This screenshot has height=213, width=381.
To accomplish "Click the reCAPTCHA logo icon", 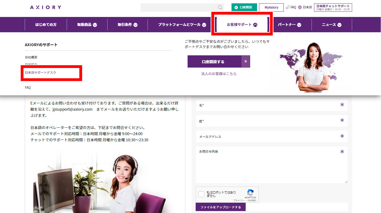I will coord(250,192).
